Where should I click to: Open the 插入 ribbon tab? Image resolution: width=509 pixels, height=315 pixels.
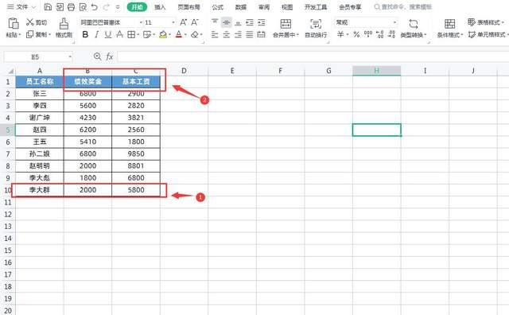coord(160,7)
